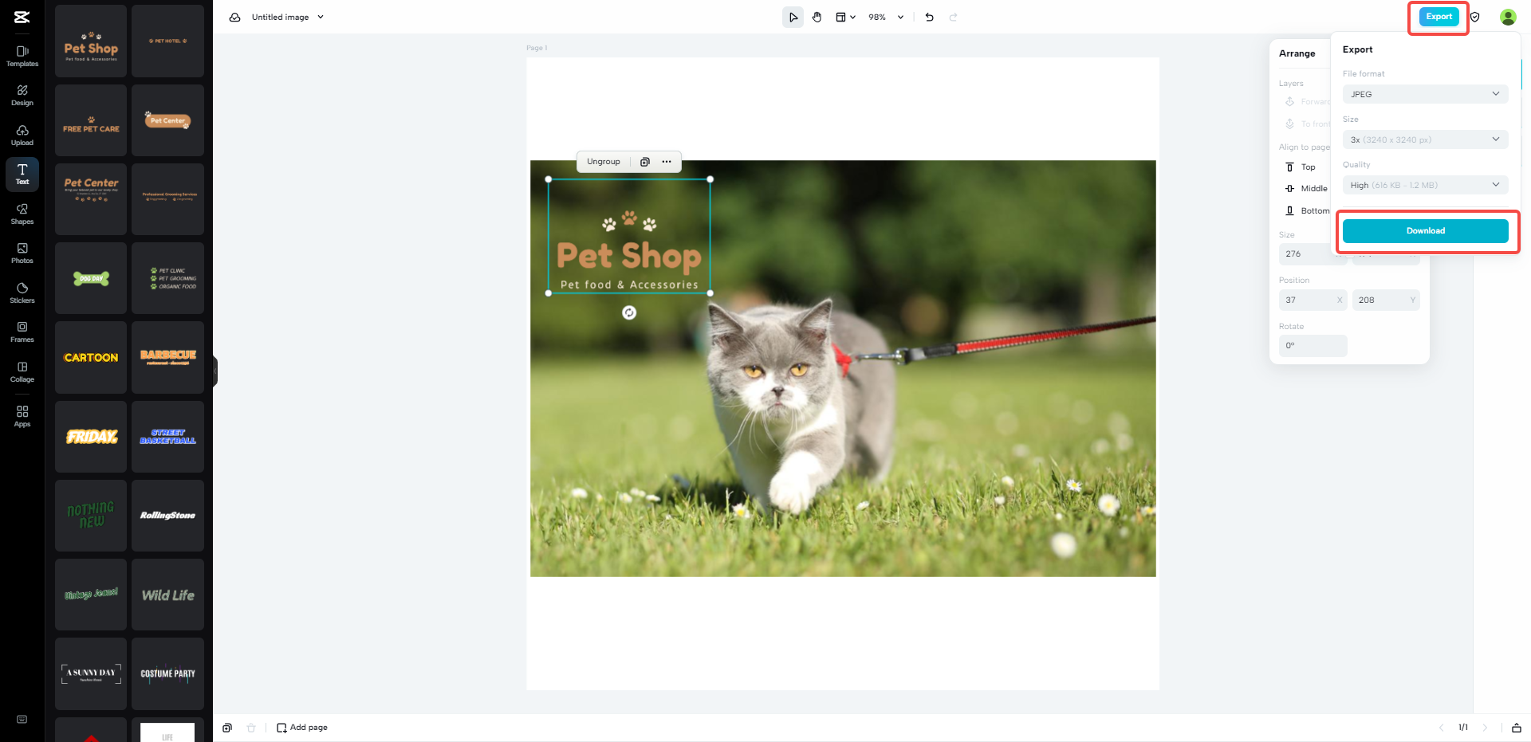
Task: Choose the PET HOTEL text template
Action: point(167,41)
